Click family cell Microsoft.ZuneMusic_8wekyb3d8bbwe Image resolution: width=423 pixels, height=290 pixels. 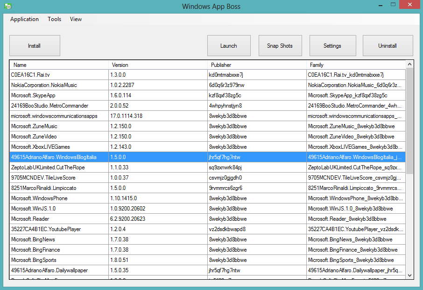356,126
